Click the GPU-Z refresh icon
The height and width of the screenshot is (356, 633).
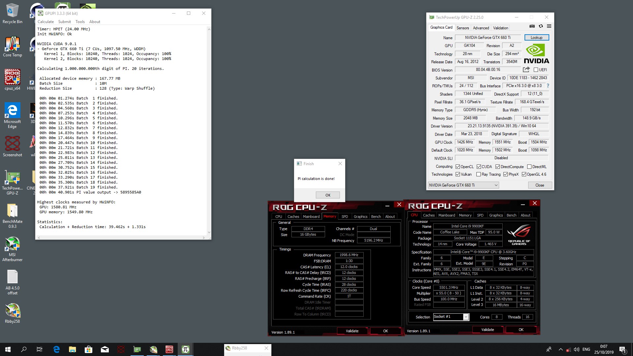(541, 26)
